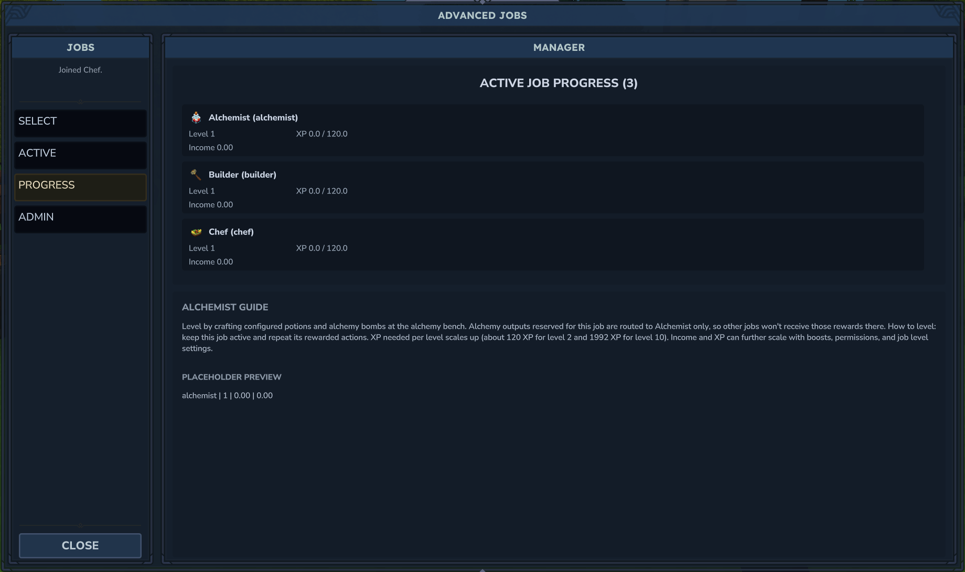965x572 pixels.
Task: Click the ALCHEMIST GUIDE heading
Action: coord(225,307)
